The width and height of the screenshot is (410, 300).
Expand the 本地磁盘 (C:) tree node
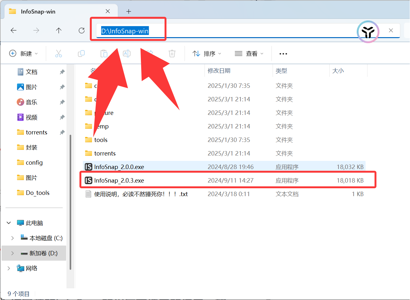click(13, 238)
